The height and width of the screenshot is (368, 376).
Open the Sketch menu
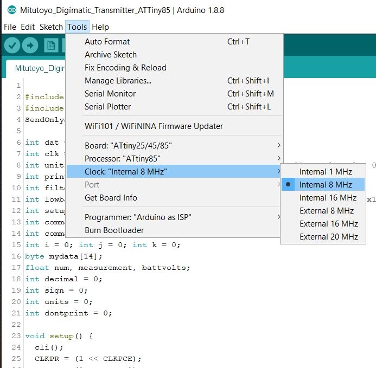(x=51, y=27)
